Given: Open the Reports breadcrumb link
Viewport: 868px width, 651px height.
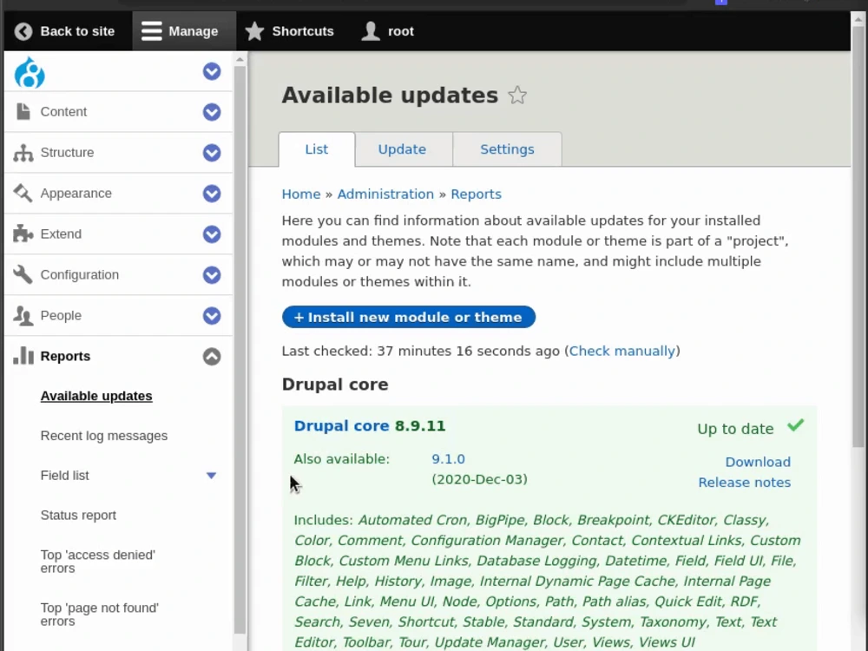Looking at the screenshot, I should [x=476, y=194].
